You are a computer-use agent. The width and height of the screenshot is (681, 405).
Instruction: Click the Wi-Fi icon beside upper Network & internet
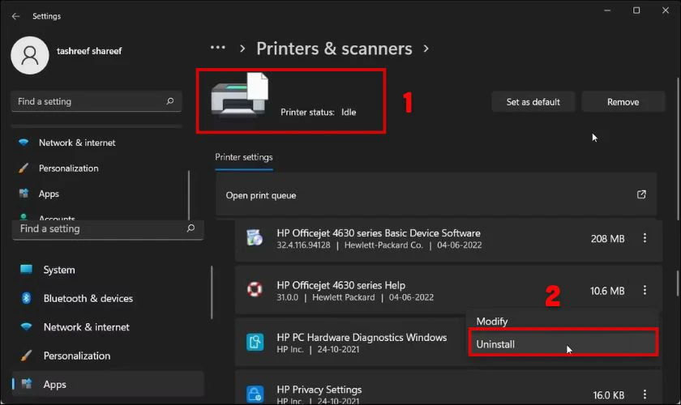[24, 143]
